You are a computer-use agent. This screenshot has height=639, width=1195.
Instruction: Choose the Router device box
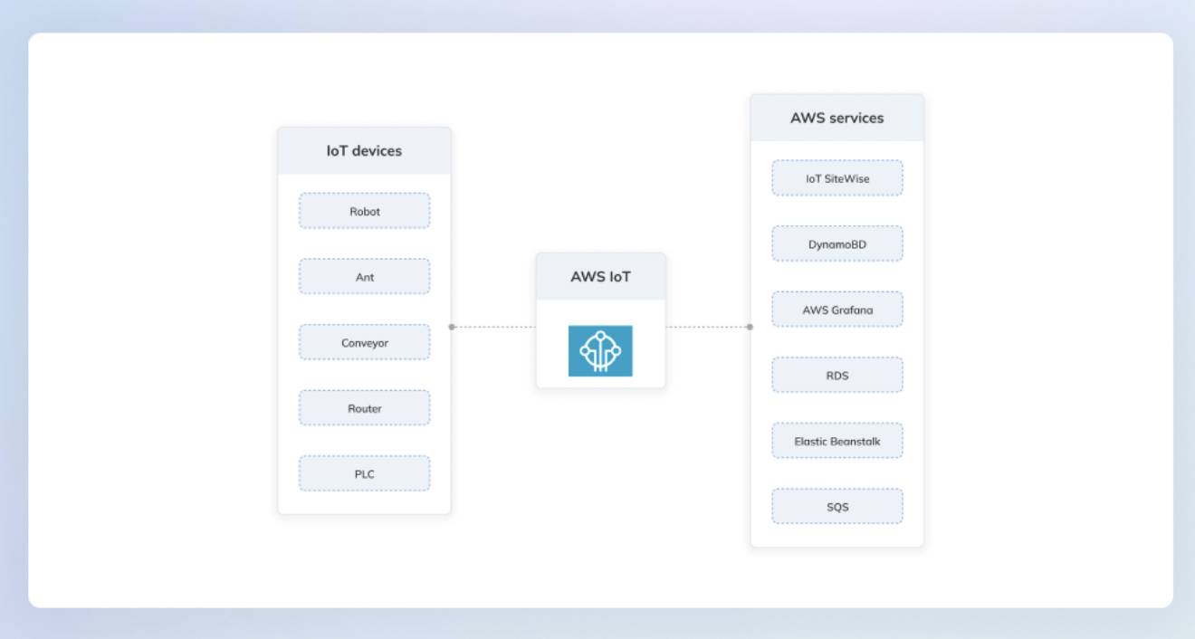(x=365, y=408)
